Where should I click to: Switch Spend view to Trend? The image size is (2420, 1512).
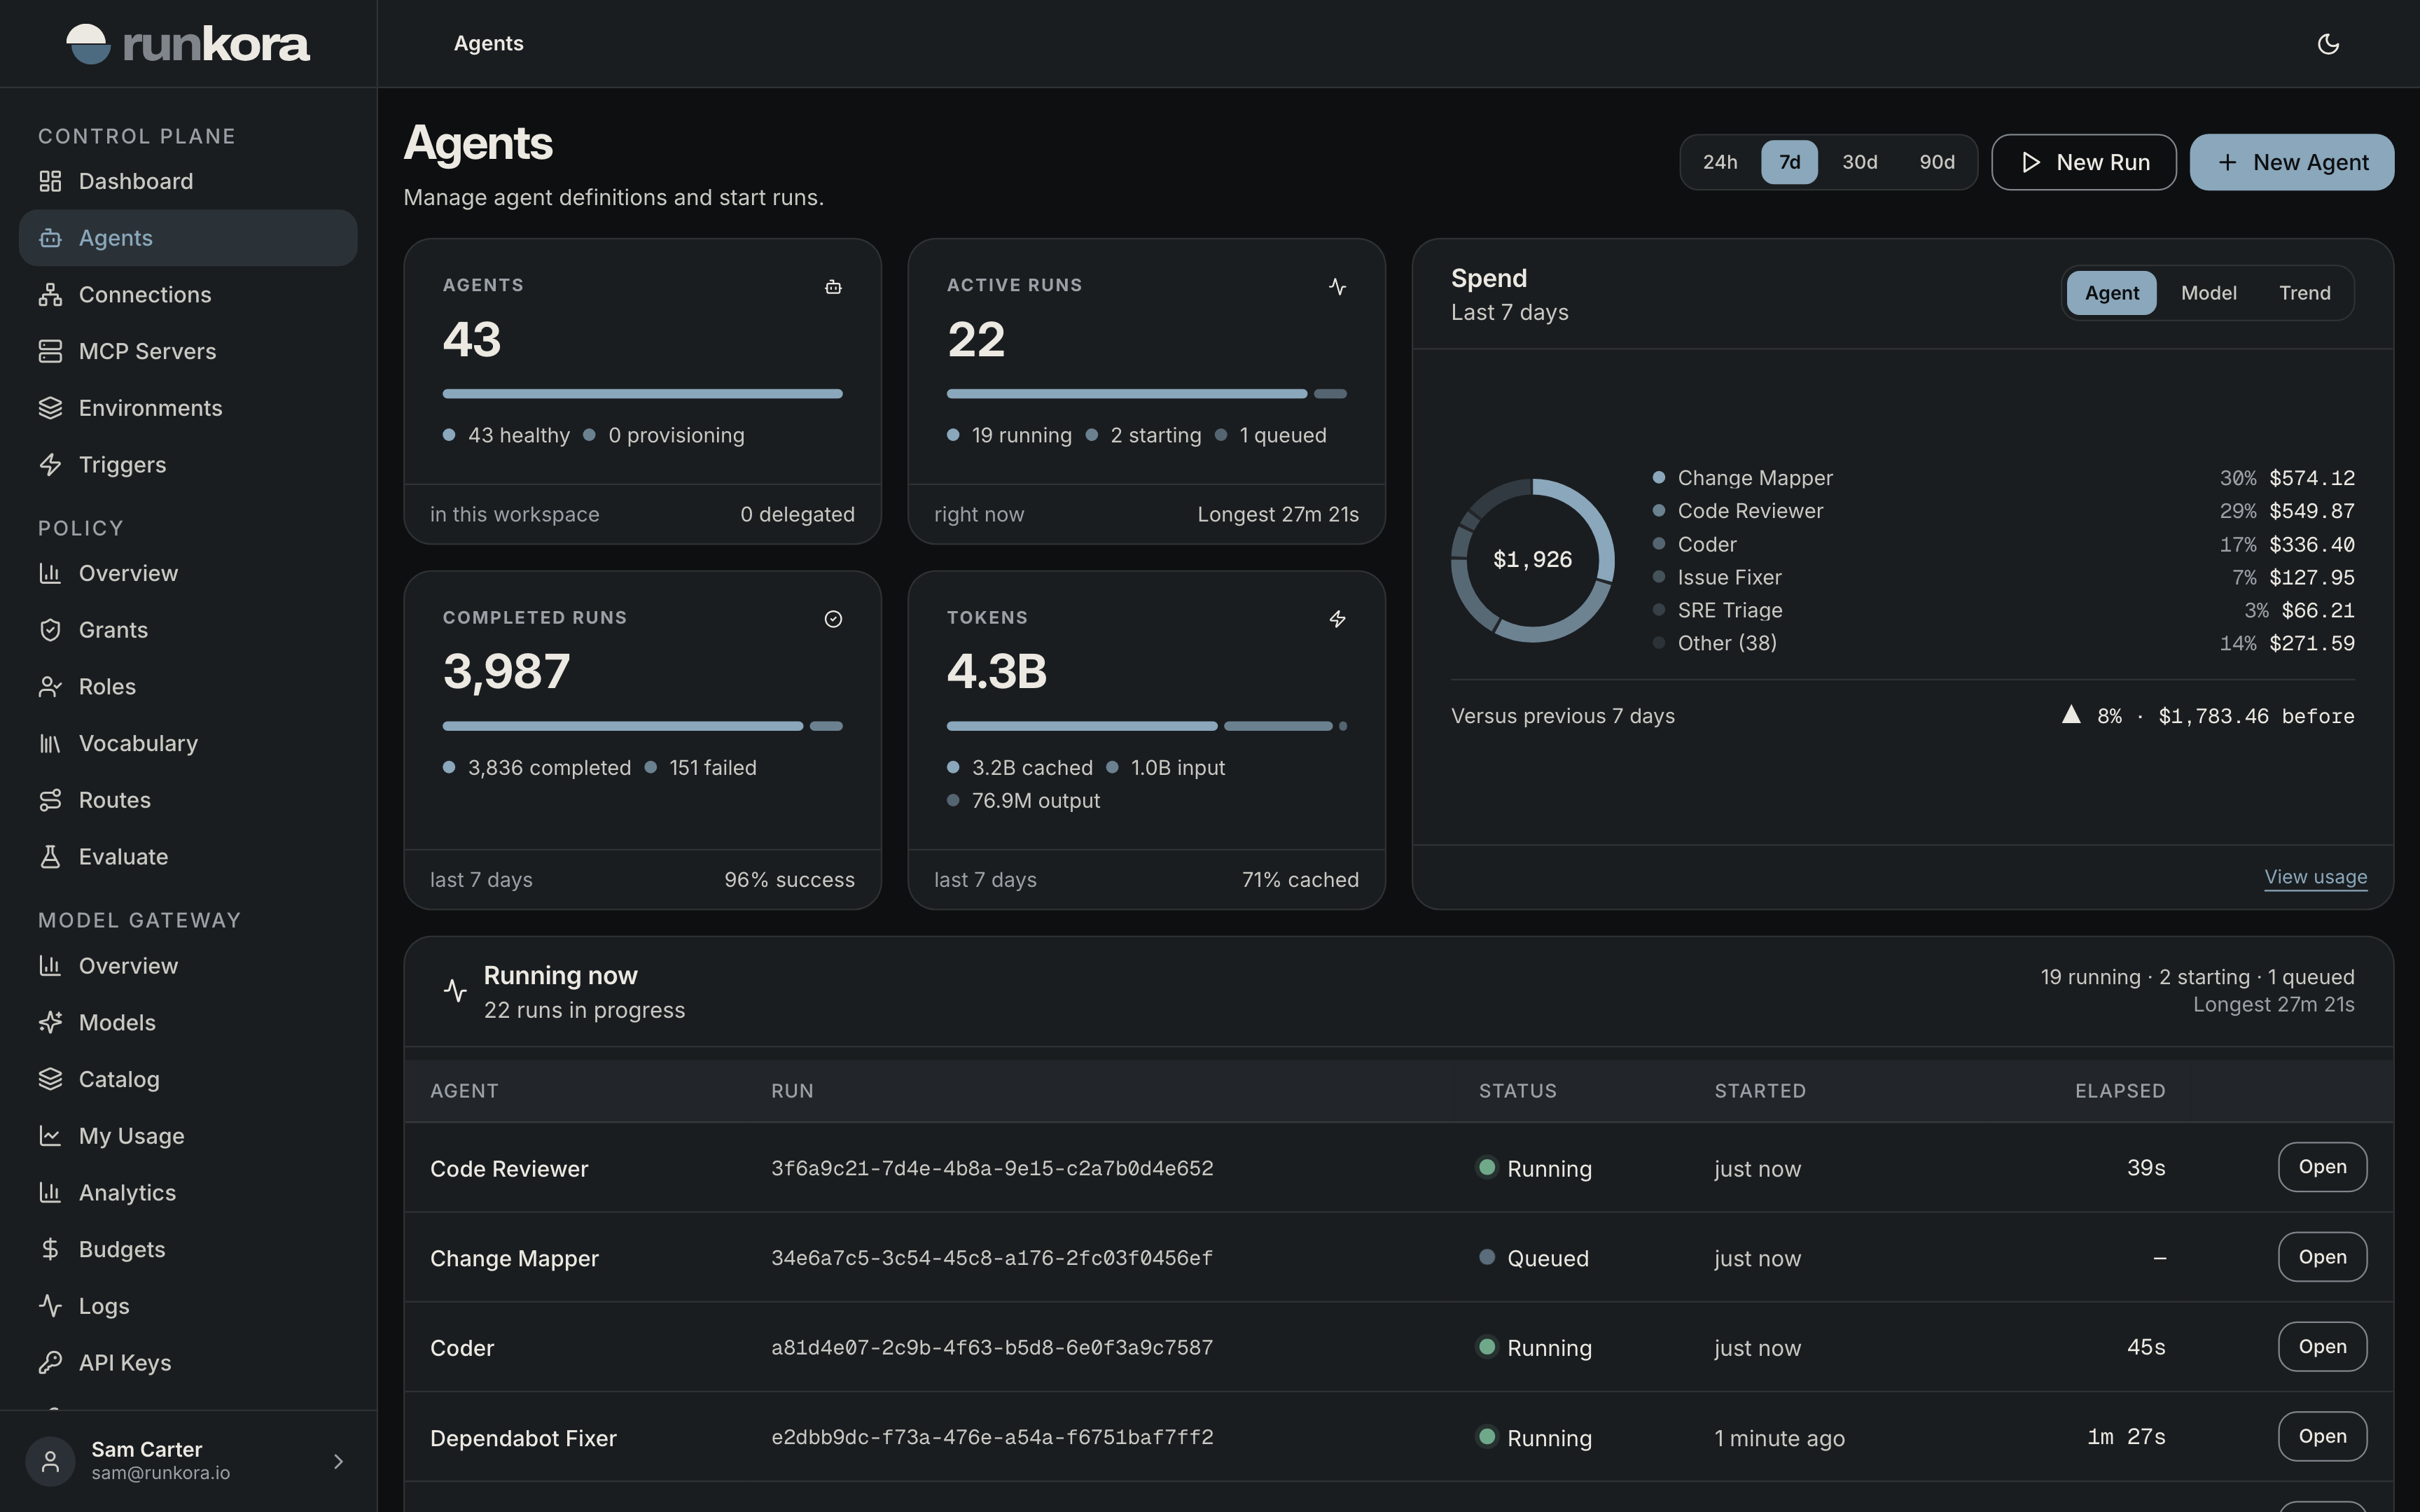[2304, 293]
